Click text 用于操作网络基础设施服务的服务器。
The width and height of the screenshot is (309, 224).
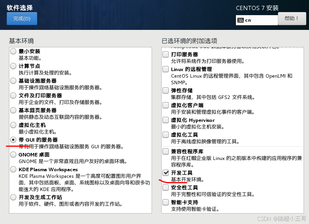coord(61,88)
